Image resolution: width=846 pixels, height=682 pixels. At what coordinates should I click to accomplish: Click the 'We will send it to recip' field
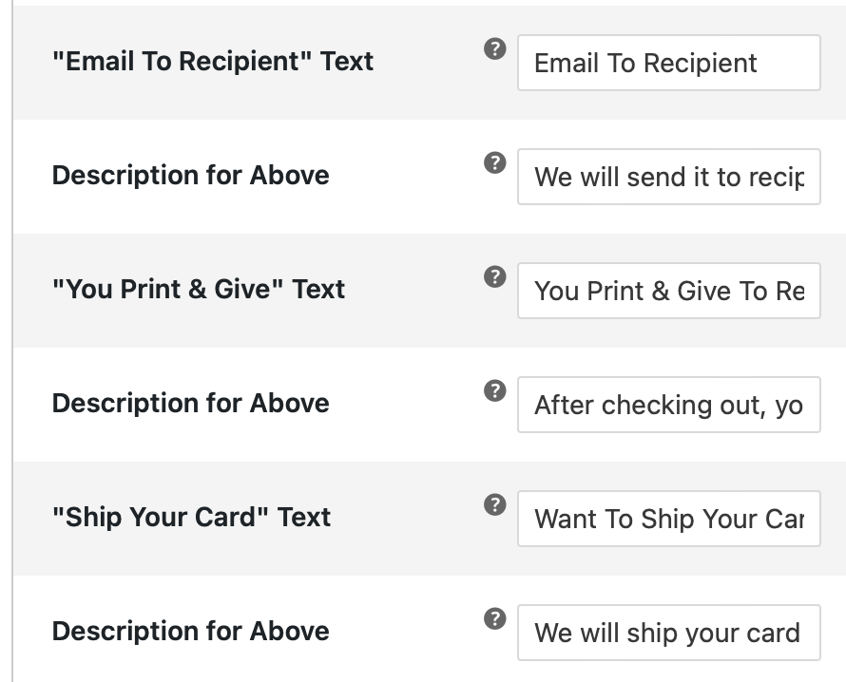point(669,177)
